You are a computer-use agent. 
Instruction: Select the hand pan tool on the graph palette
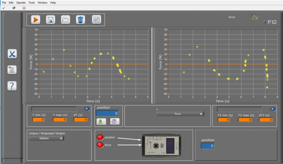[274, 22]
